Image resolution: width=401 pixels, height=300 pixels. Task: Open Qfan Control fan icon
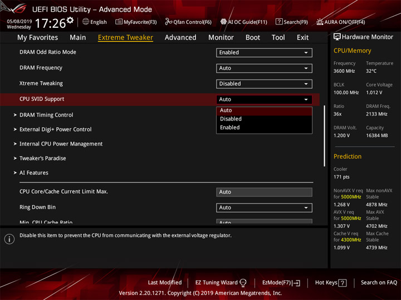tap(168, 22)
